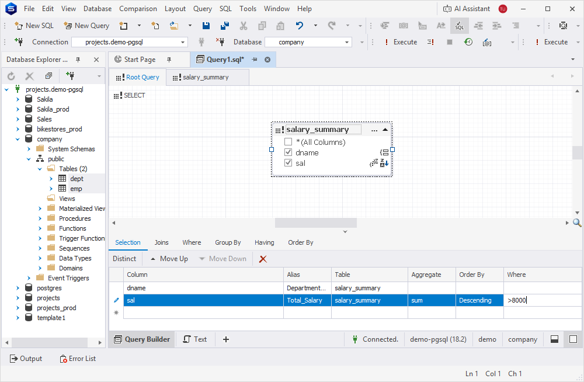
Task: Open the Connection dropdown
Action: 182,42
